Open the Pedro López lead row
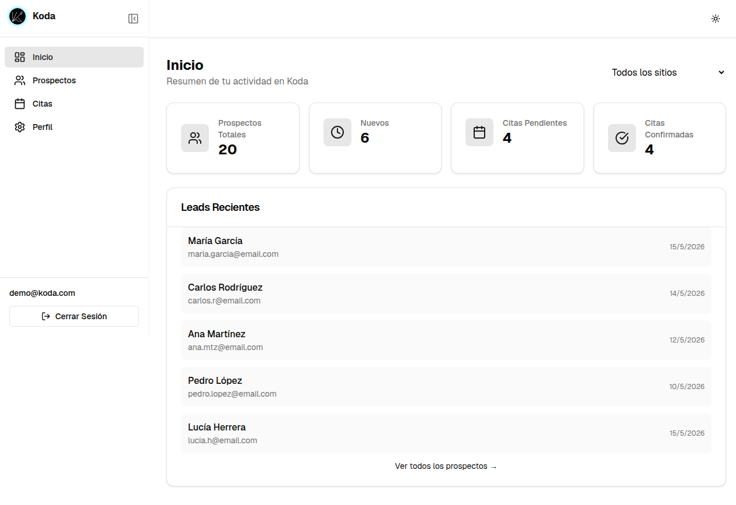The image size is (736, 505). click(x=446, y=387)
